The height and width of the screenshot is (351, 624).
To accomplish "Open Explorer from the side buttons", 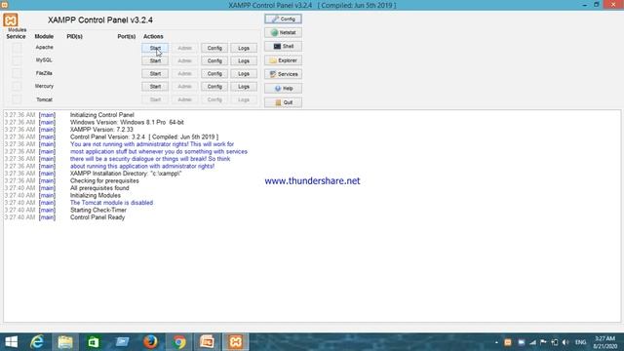I will [283, 60].
